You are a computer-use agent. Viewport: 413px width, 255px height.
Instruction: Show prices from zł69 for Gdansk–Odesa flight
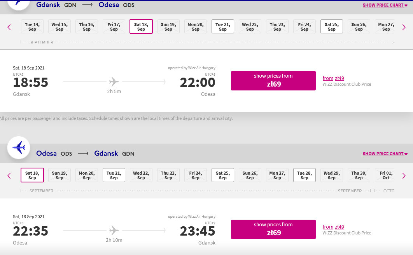pyautogui.click(x=273, y=81)
